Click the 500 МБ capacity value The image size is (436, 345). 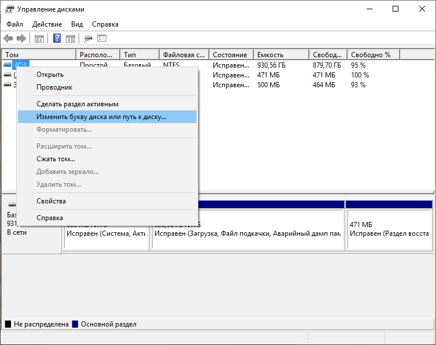point(268,85)
